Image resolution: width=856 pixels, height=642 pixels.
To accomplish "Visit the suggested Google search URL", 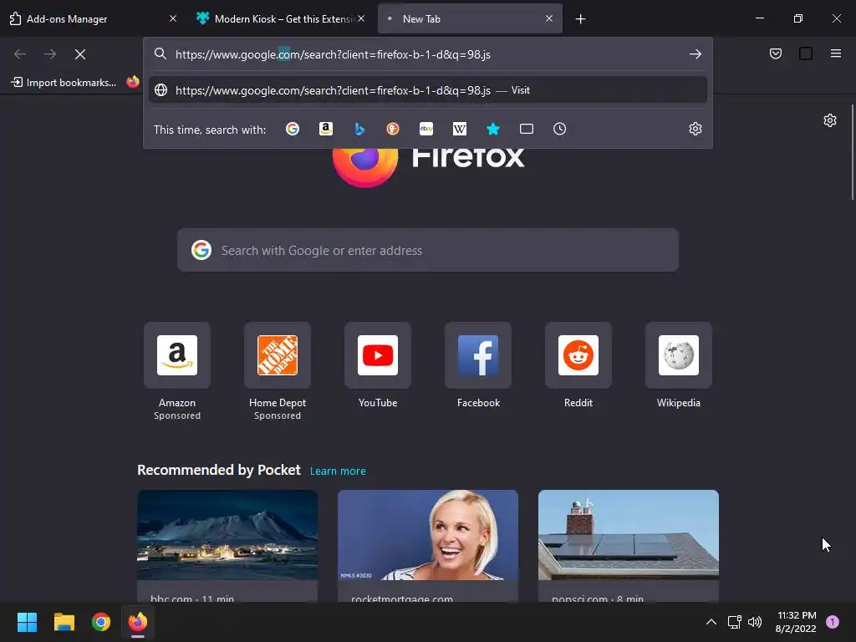I will (428, 90).
